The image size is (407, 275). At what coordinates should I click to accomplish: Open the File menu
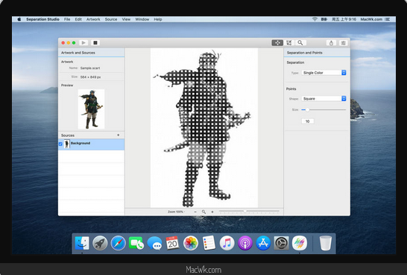click(67, 19)
